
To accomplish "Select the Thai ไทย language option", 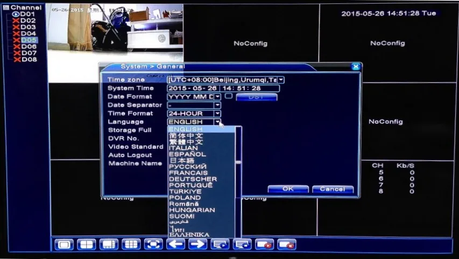I will tap(201, 228).
